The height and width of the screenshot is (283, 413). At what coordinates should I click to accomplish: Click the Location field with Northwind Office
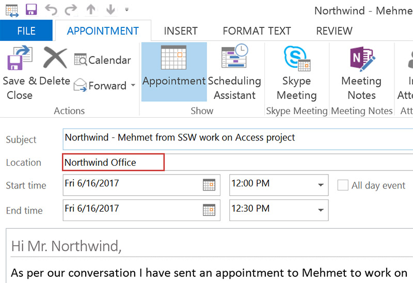pos(114,162)
